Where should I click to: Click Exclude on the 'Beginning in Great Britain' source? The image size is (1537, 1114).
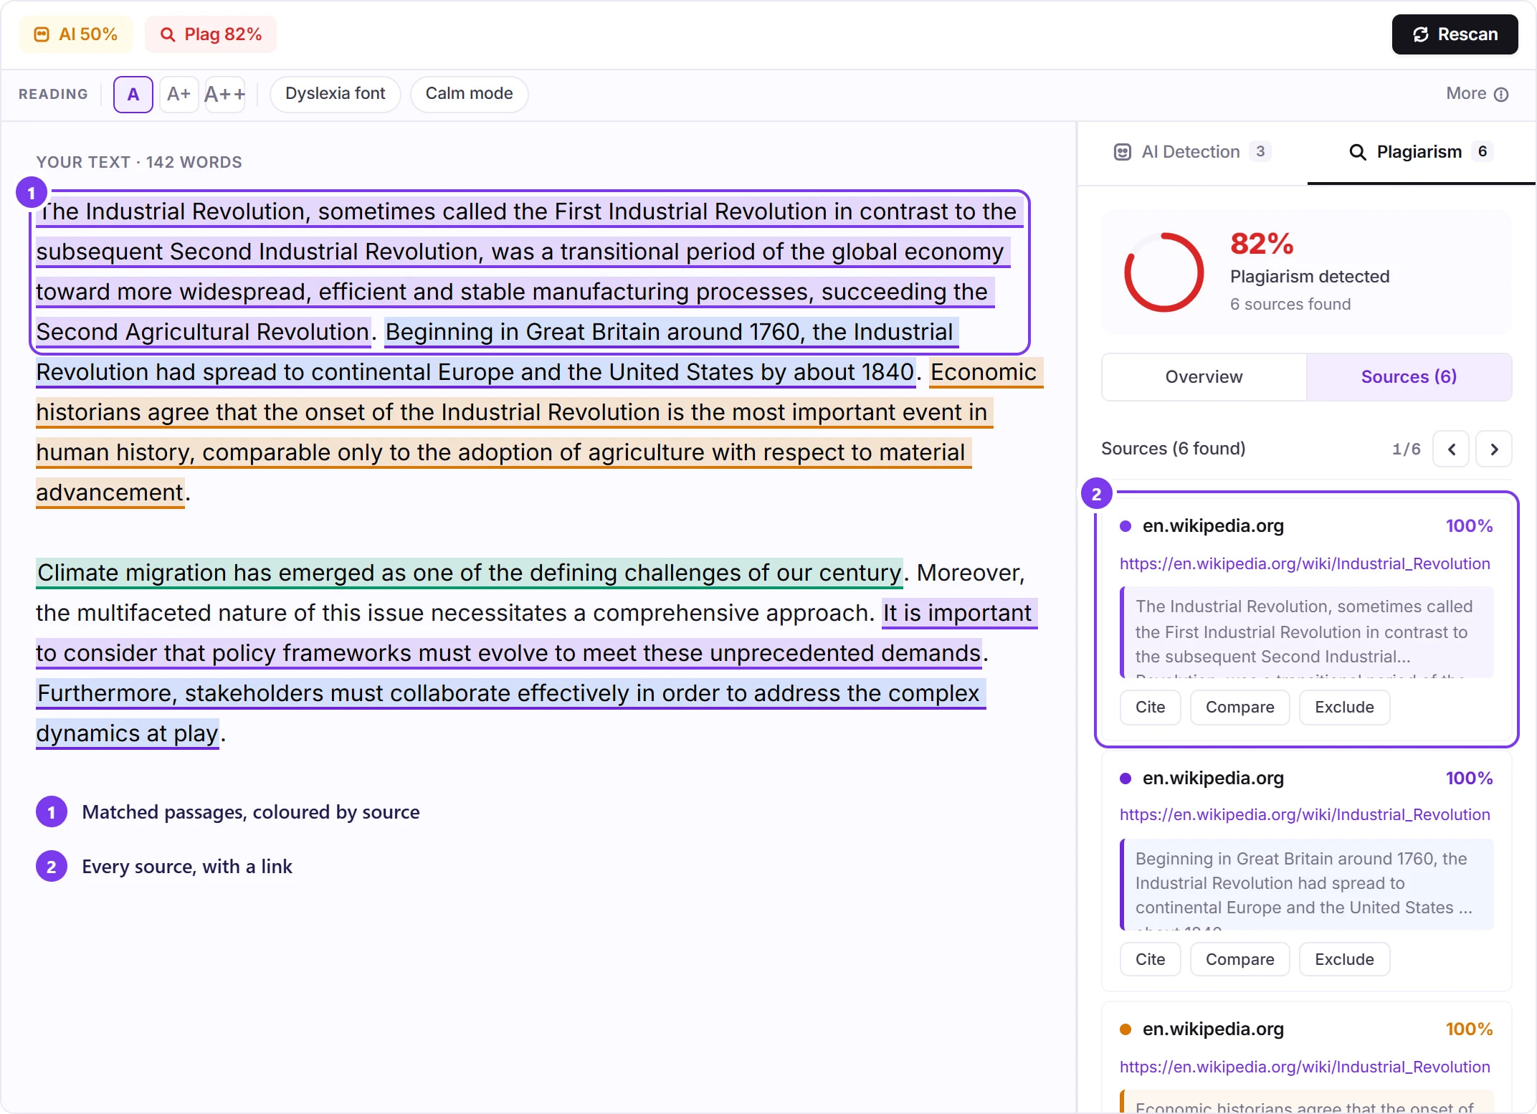(x=1344, y=960)
